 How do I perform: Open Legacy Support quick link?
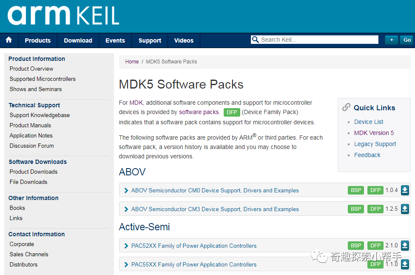click(x=375, y=144)
